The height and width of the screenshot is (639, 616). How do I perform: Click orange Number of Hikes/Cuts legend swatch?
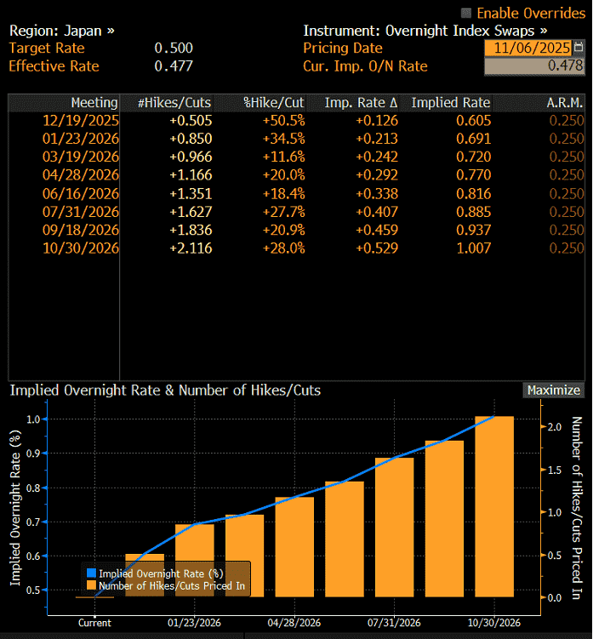[90, 585]
